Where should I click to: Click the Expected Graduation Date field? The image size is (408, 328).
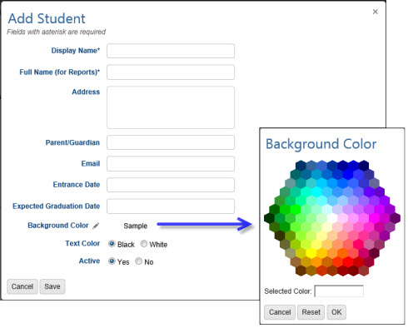tap(171, 206)
